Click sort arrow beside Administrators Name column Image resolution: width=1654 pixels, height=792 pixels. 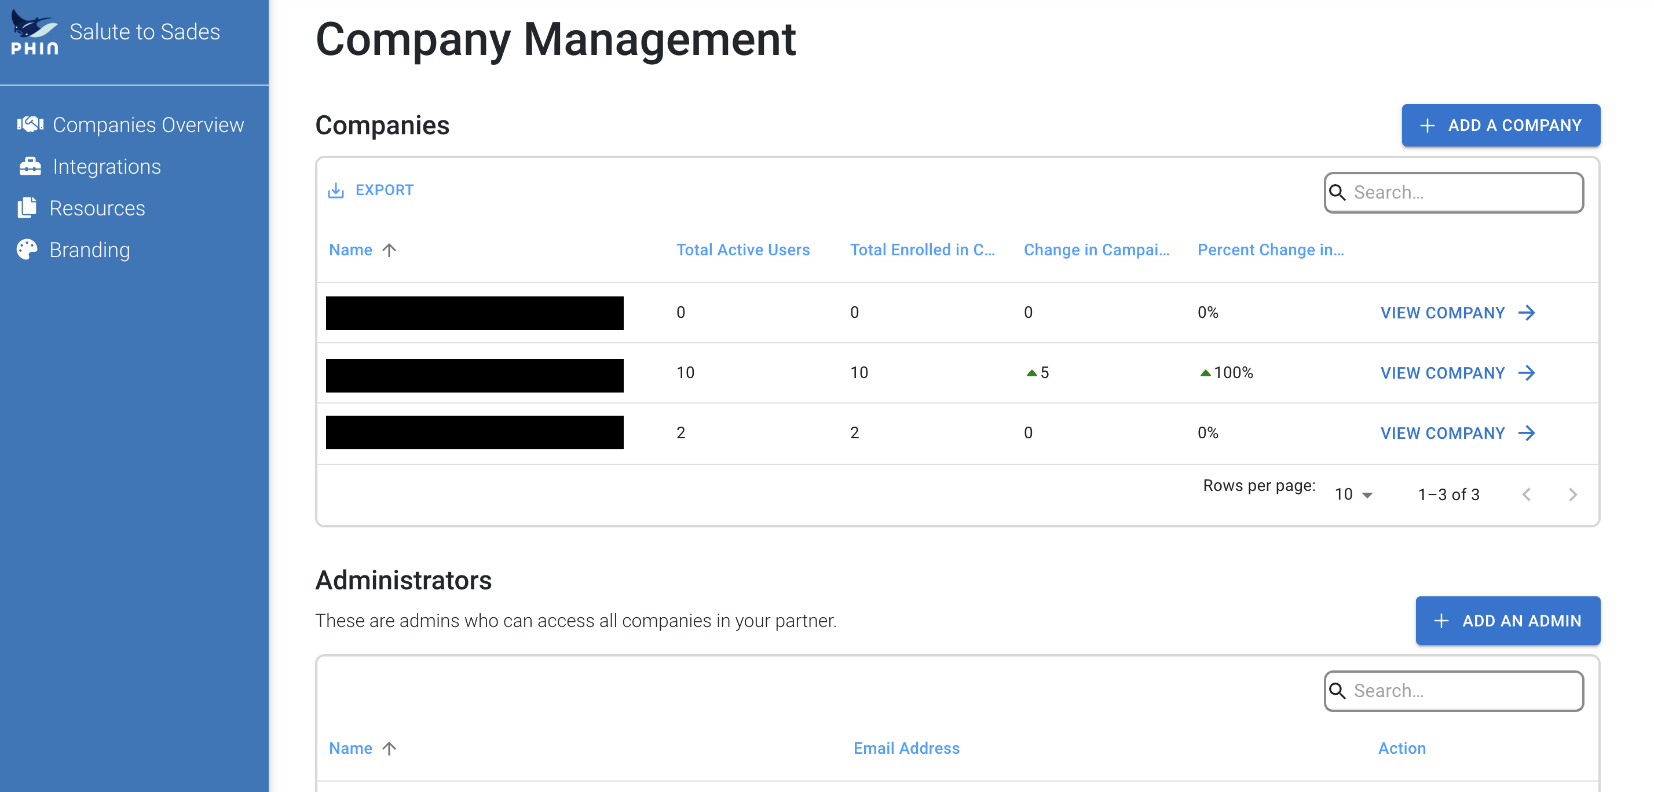click(x=389, y=749)
